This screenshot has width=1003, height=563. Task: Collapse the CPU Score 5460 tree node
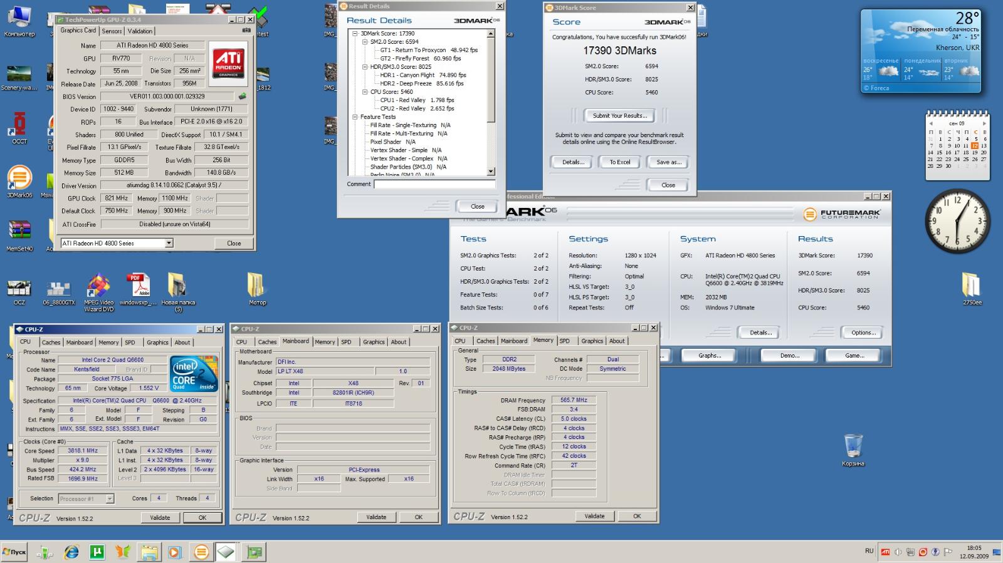pos(365,91)
